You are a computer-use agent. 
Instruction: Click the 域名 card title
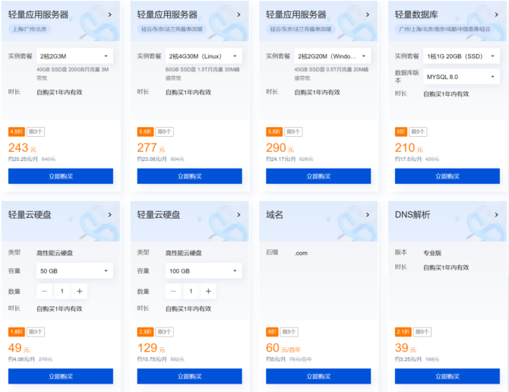coord(274,215)
